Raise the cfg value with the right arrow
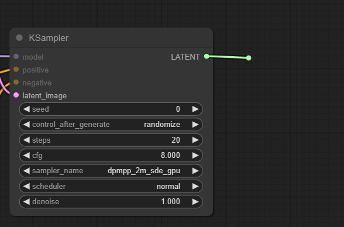 (x=195, y=155)
